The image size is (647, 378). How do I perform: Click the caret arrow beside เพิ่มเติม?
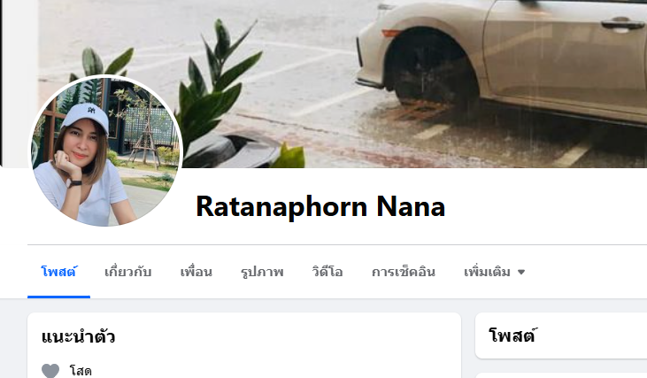coord(521,272)
